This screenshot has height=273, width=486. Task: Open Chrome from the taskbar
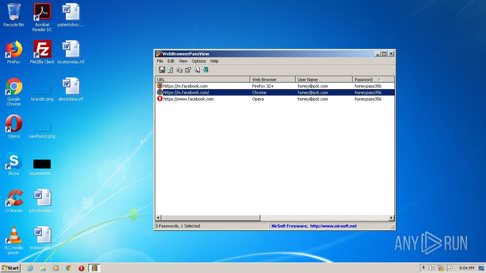69,268
